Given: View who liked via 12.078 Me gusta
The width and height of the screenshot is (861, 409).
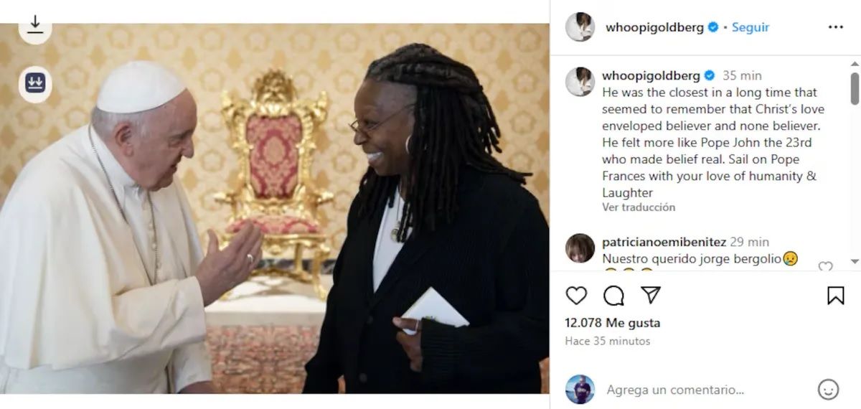Looking at the screenshot, I should point(612,323).
